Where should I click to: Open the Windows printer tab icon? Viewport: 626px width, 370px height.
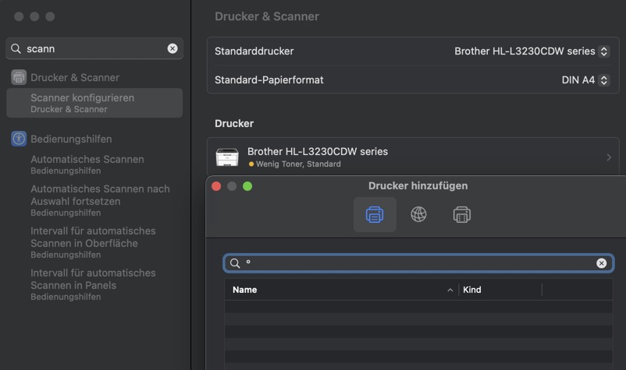461,214
